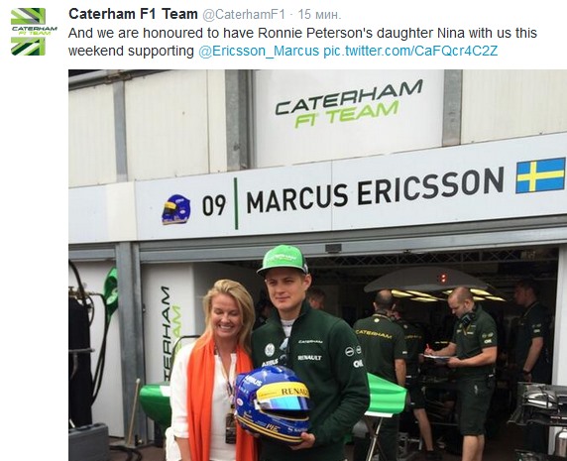Click the blue helmet held by the driver

(x=273, y=403)
